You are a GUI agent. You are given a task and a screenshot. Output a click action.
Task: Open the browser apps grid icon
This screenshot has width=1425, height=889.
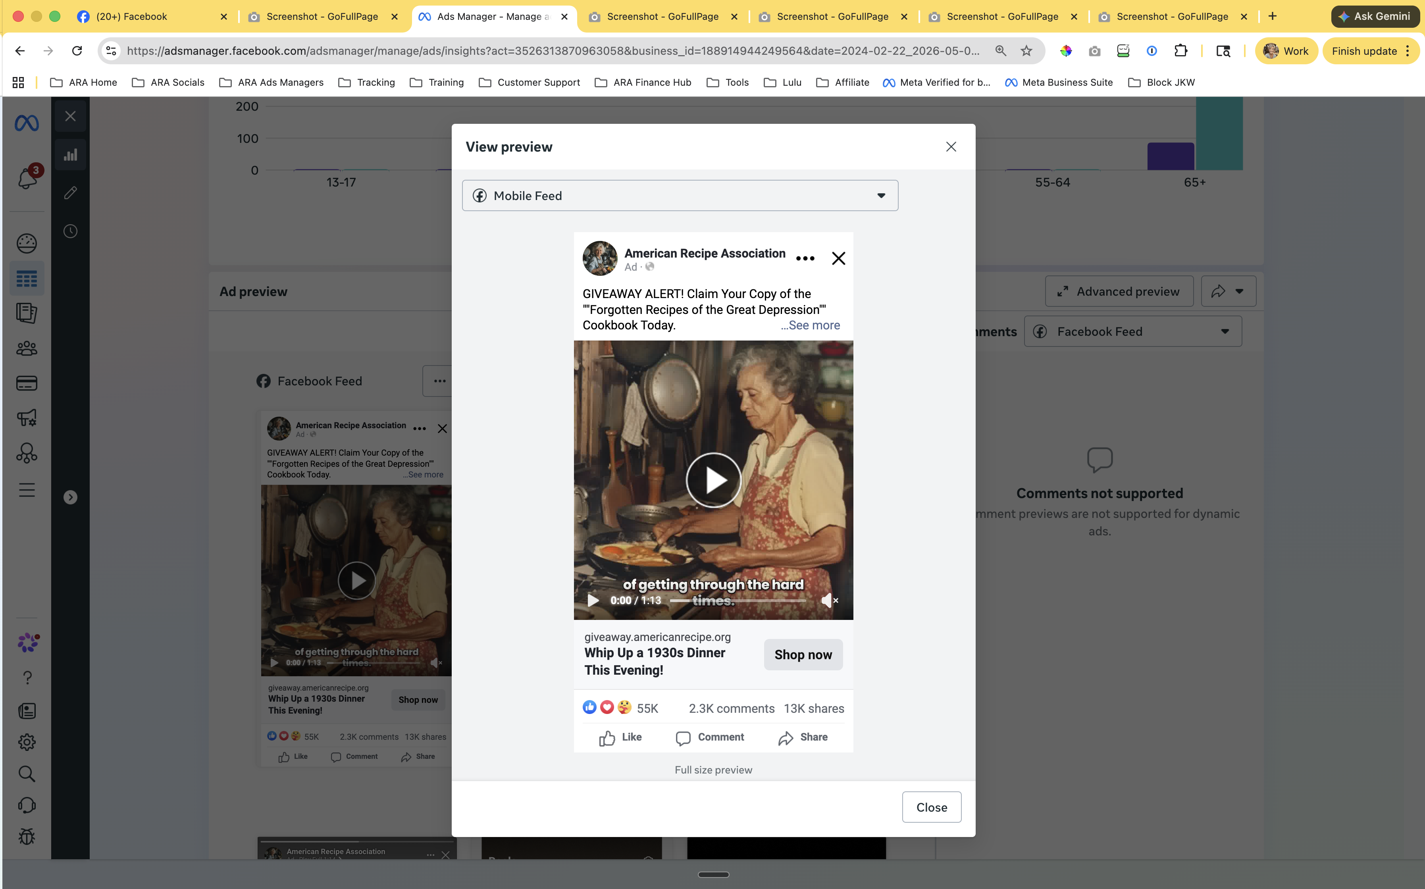pos(18,82)
